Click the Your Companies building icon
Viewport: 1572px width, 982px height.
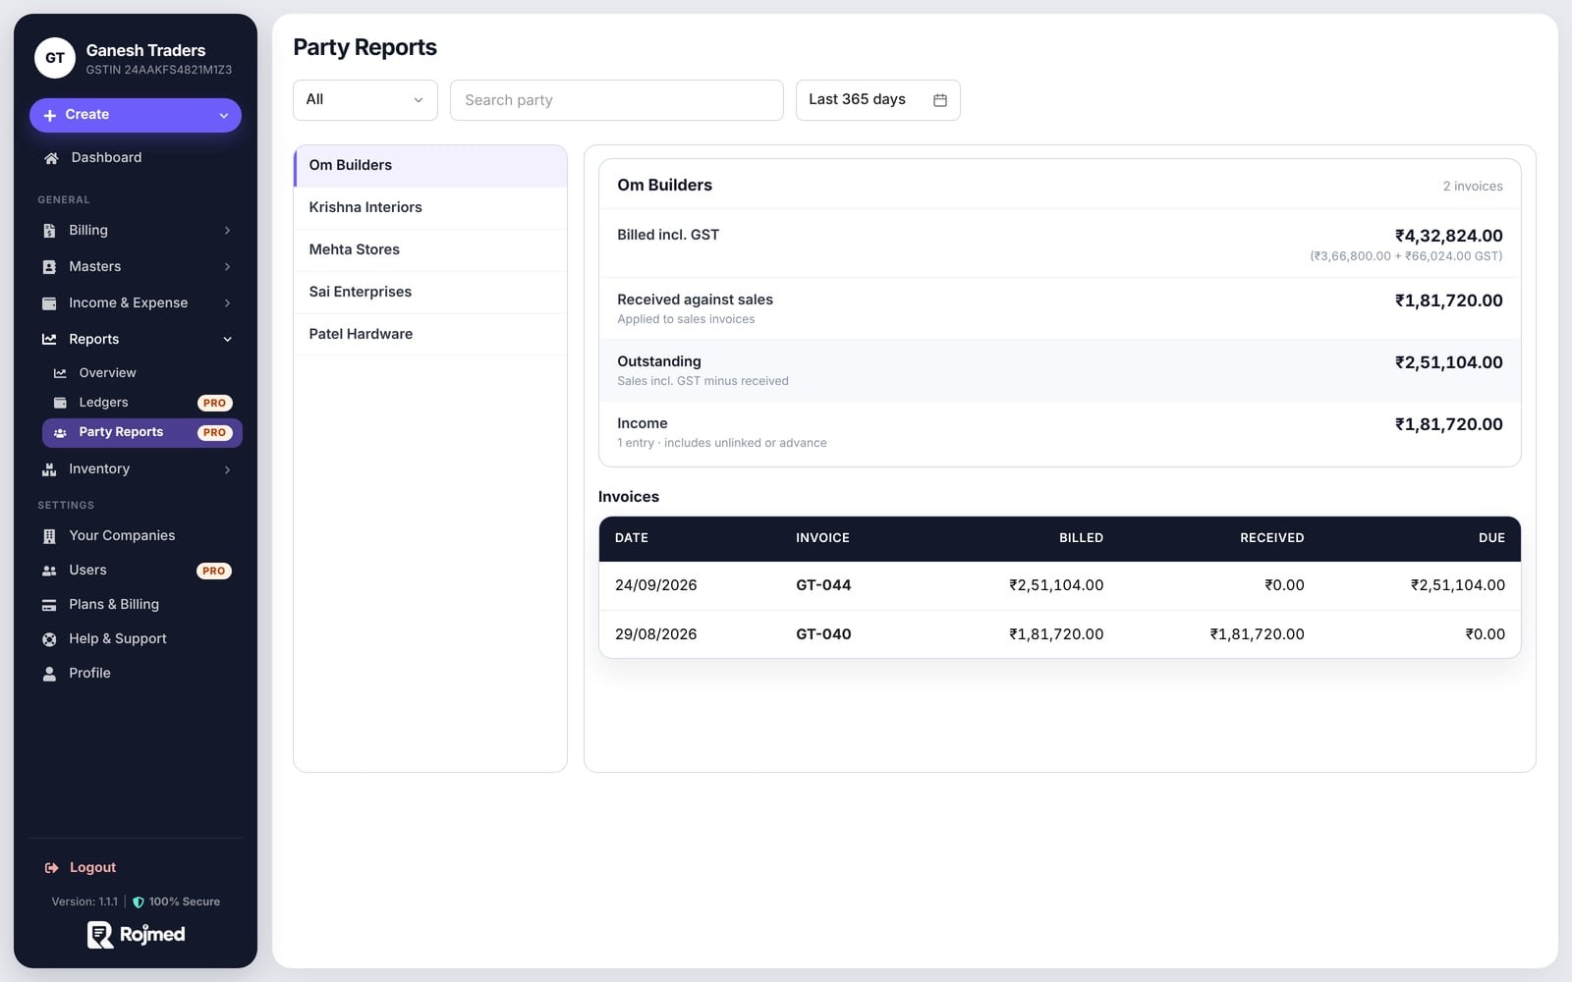[49, 536]
